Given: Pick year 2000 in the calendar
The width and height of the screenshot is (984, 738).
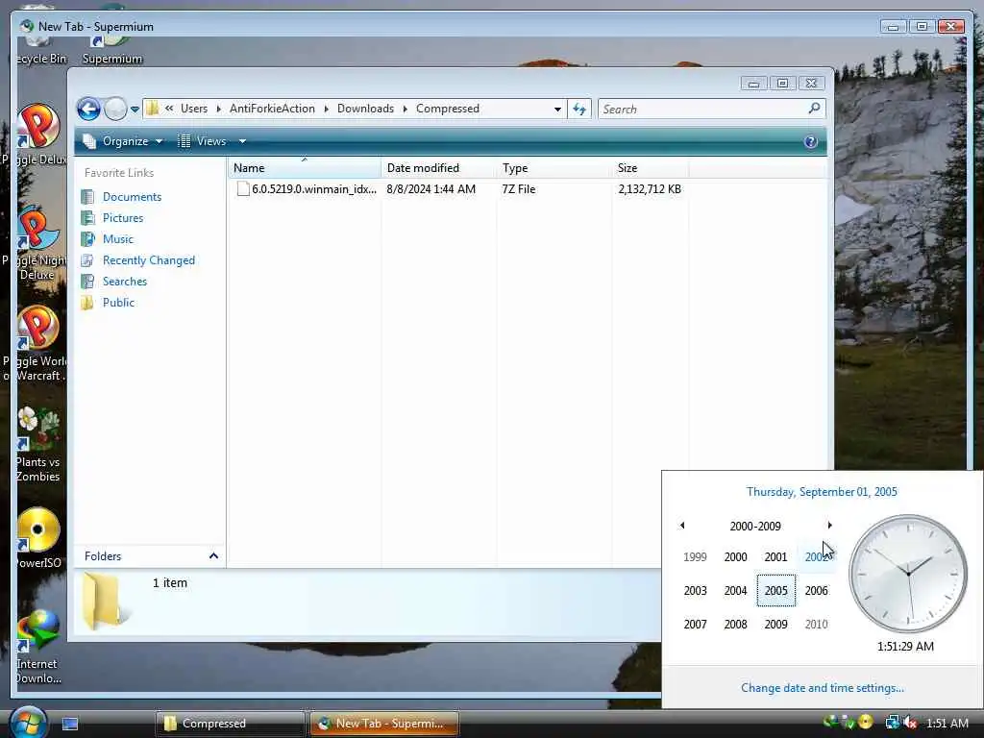Looking at the screenshot, I should pyautogui.click(x=735, y=556).
